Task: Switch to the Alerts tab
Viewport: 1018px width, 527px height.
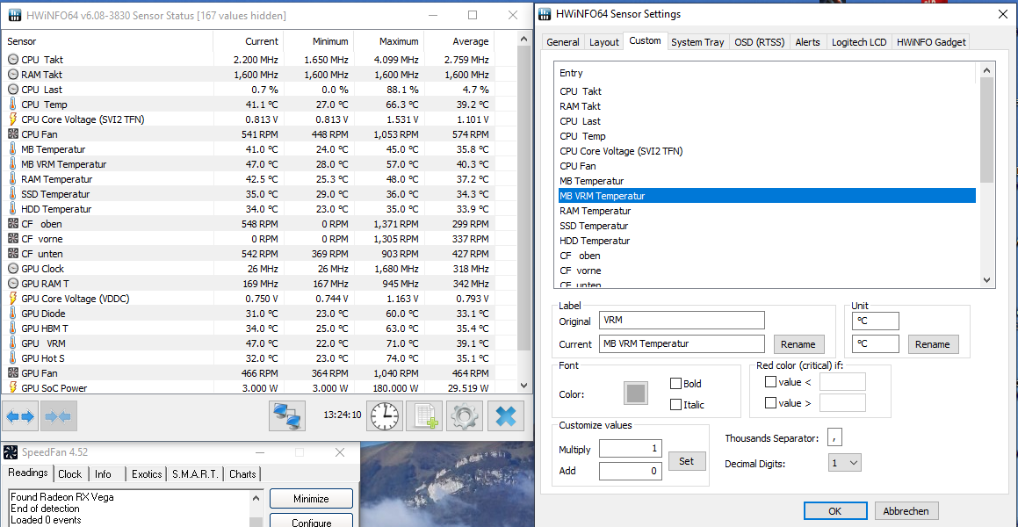Action: point(808,42)
